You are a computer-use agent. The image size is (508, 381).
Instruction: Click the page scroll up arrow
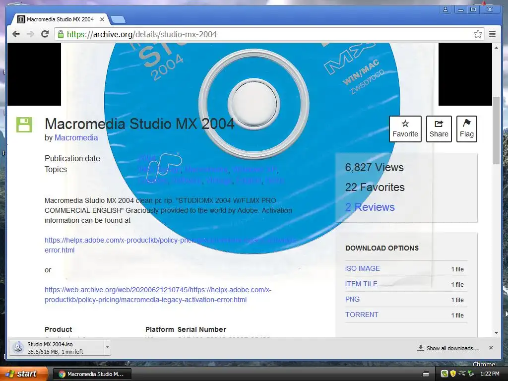point(496,48)
